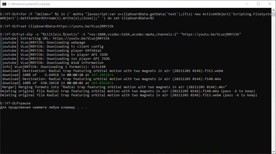Click the 'Downloading tv player API JSON' line
Viewport: 276px width, 154px height.
[x=54, y=55]
